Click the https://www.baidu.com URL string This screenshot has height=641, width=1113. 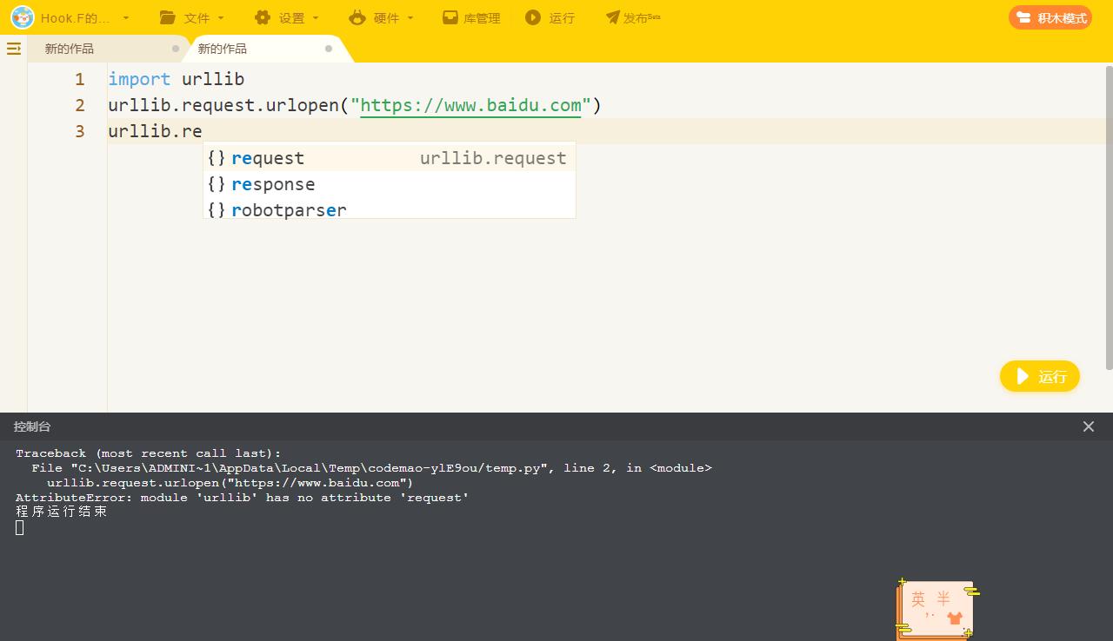[x=470, y=105]
